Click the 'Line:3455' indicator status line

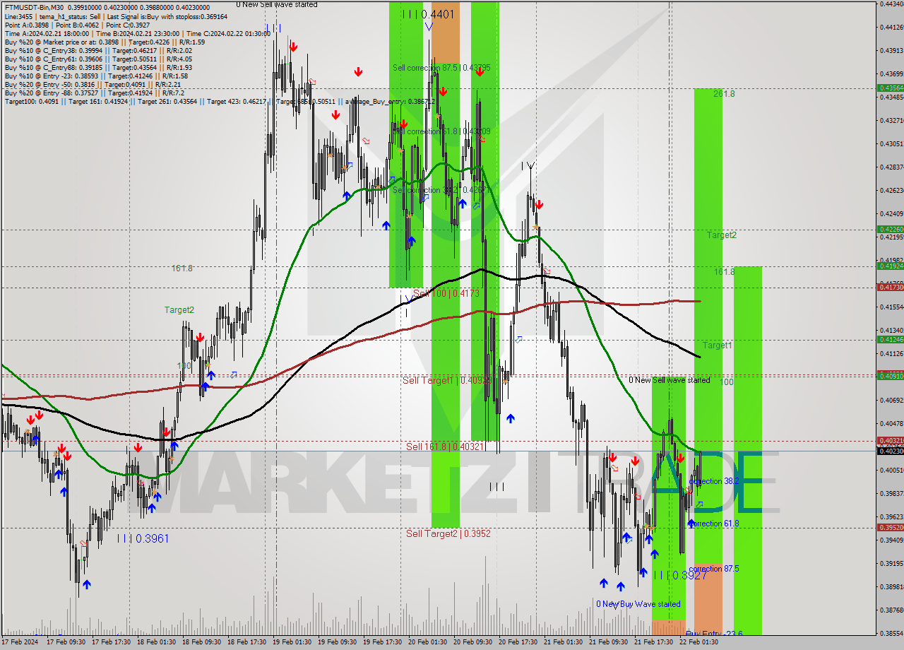116,16
